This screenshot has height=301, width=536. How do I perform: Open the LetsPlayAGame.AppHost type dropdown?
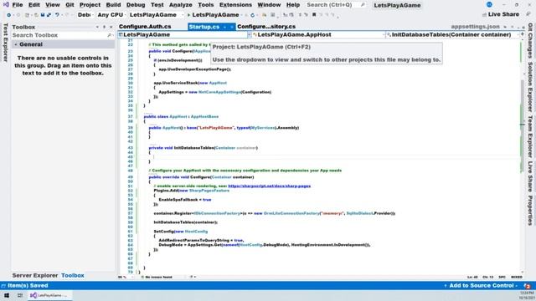[318, 34]
